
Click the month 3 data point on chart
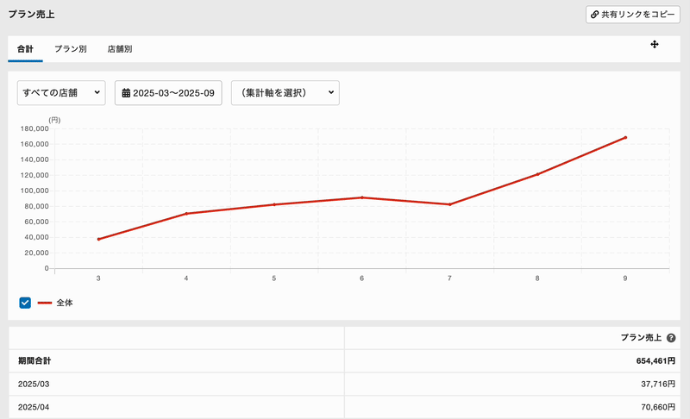point(98,239)
